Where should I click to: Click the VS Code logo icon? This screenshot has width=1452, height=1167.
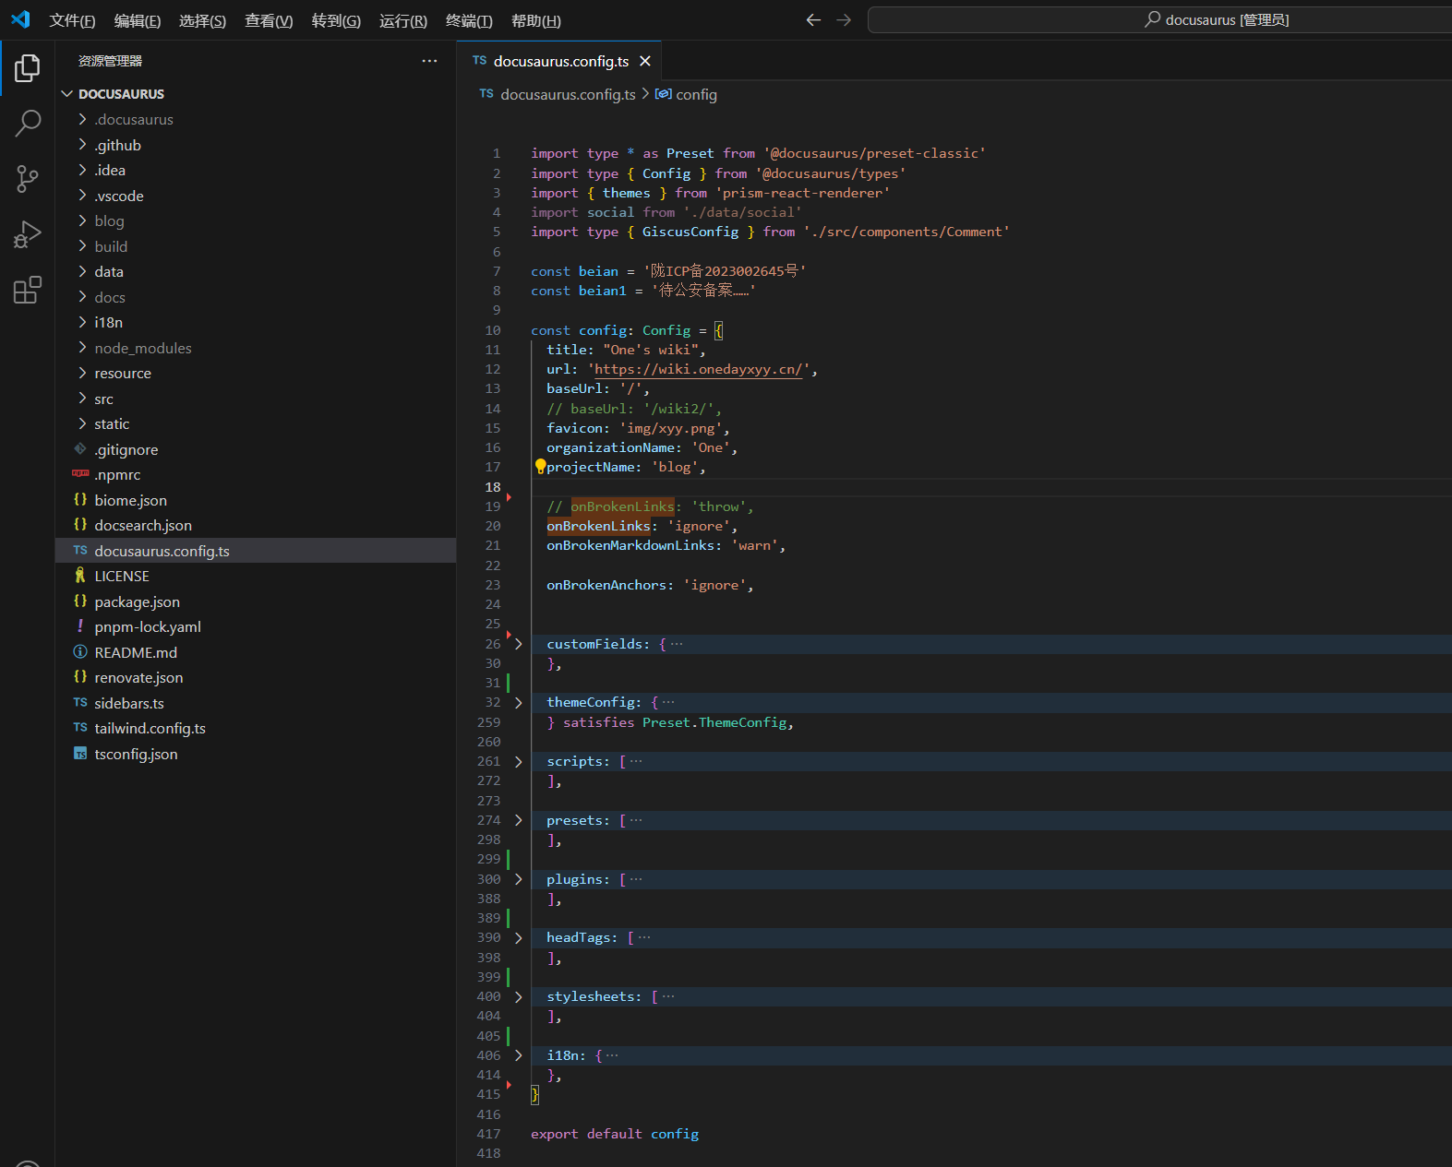(20, 19)
